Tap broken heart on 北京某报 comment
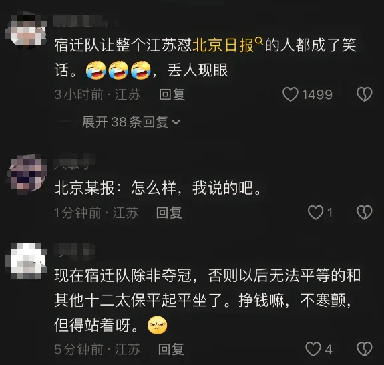This screenshot has height=365, width=384. coord(365,213)
